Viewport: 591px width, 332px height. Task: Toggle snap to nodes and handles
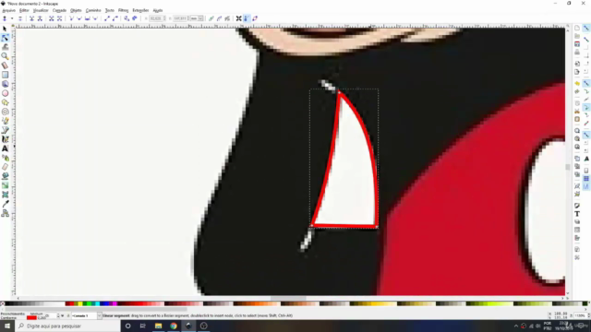click(586, 83)
